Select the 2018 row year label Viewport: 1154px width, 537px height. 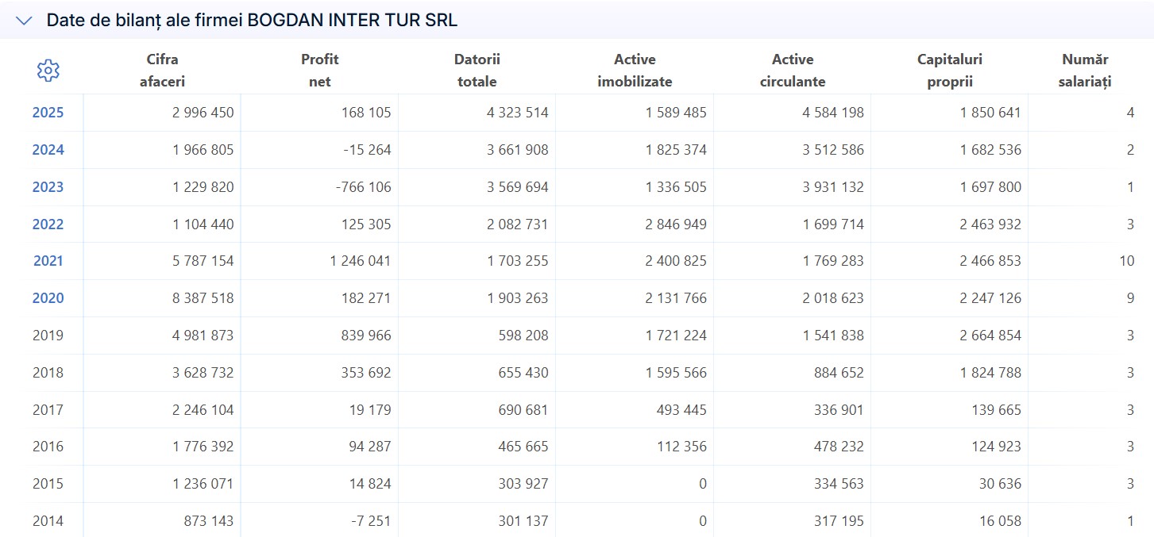pos(48,373)
